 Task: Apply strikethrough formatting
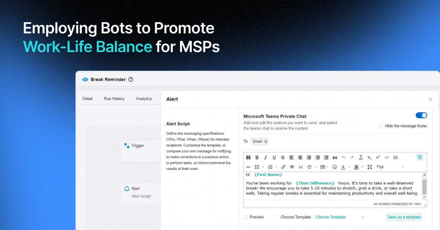pos(283,157)
